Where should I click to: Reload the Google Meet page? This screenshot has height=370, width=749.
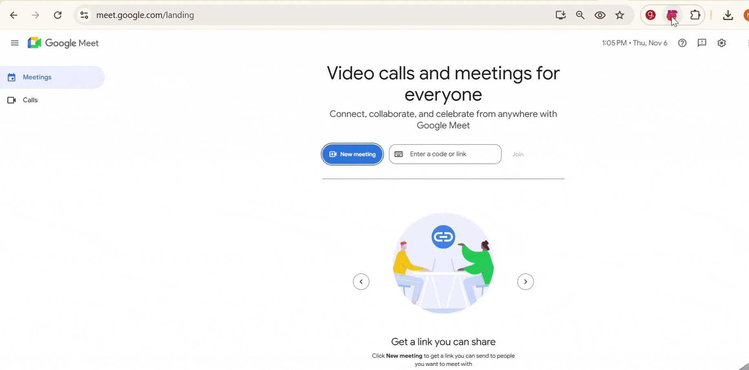pyautogui.click(x=58, y=15)
